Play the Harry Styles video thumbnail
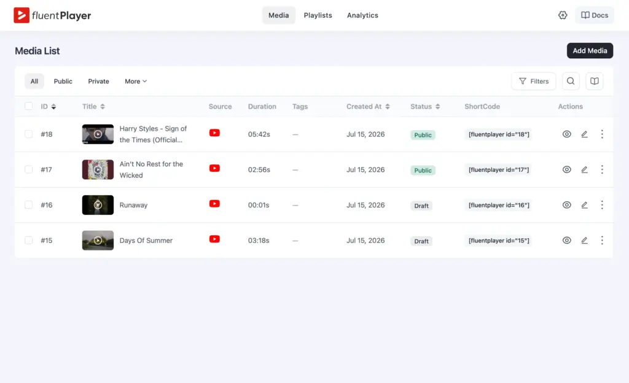Image resolution: width=629 pixels, height=383 pixels. 98,134
